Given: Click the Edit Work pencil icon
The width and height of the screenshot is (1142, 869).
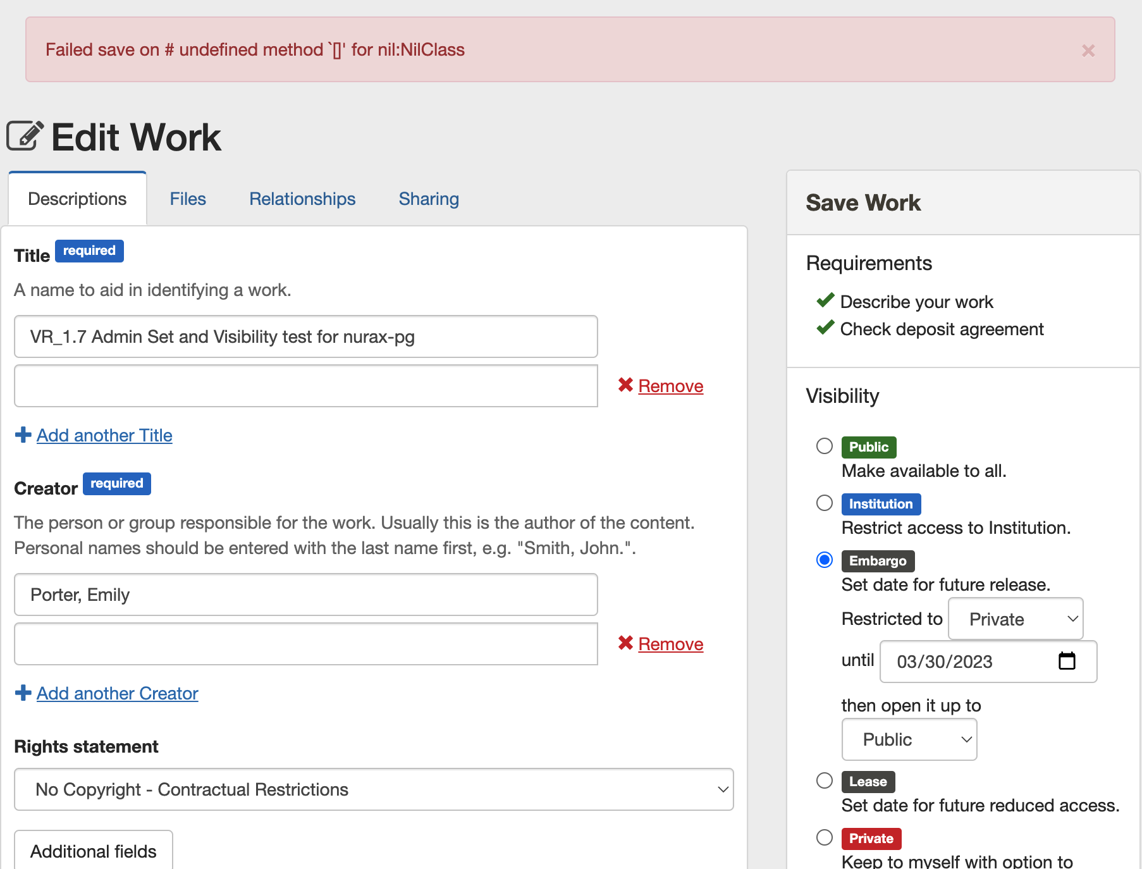Looking at the screenshot, I should tap(25, 135).
